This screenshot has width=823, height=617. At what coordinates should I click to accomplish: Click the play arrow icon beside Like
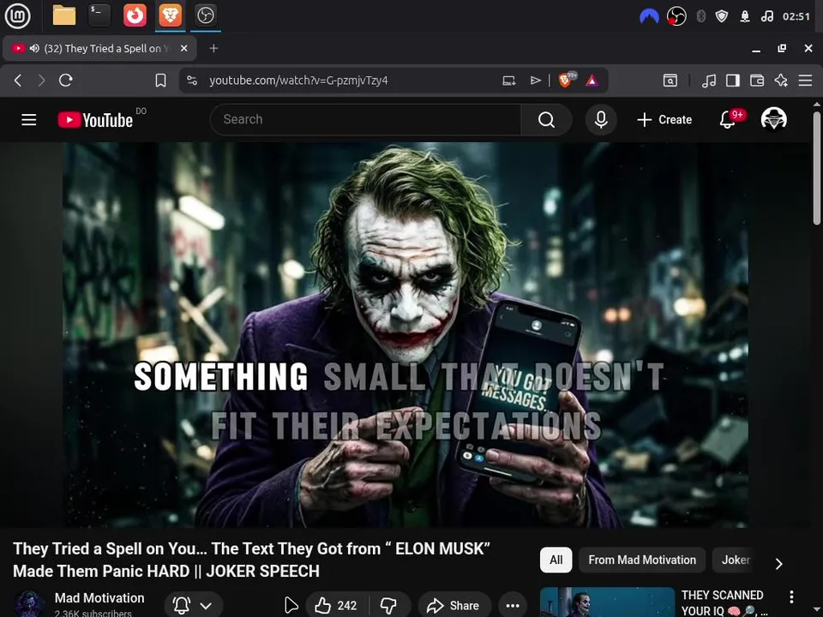point(291,606)
